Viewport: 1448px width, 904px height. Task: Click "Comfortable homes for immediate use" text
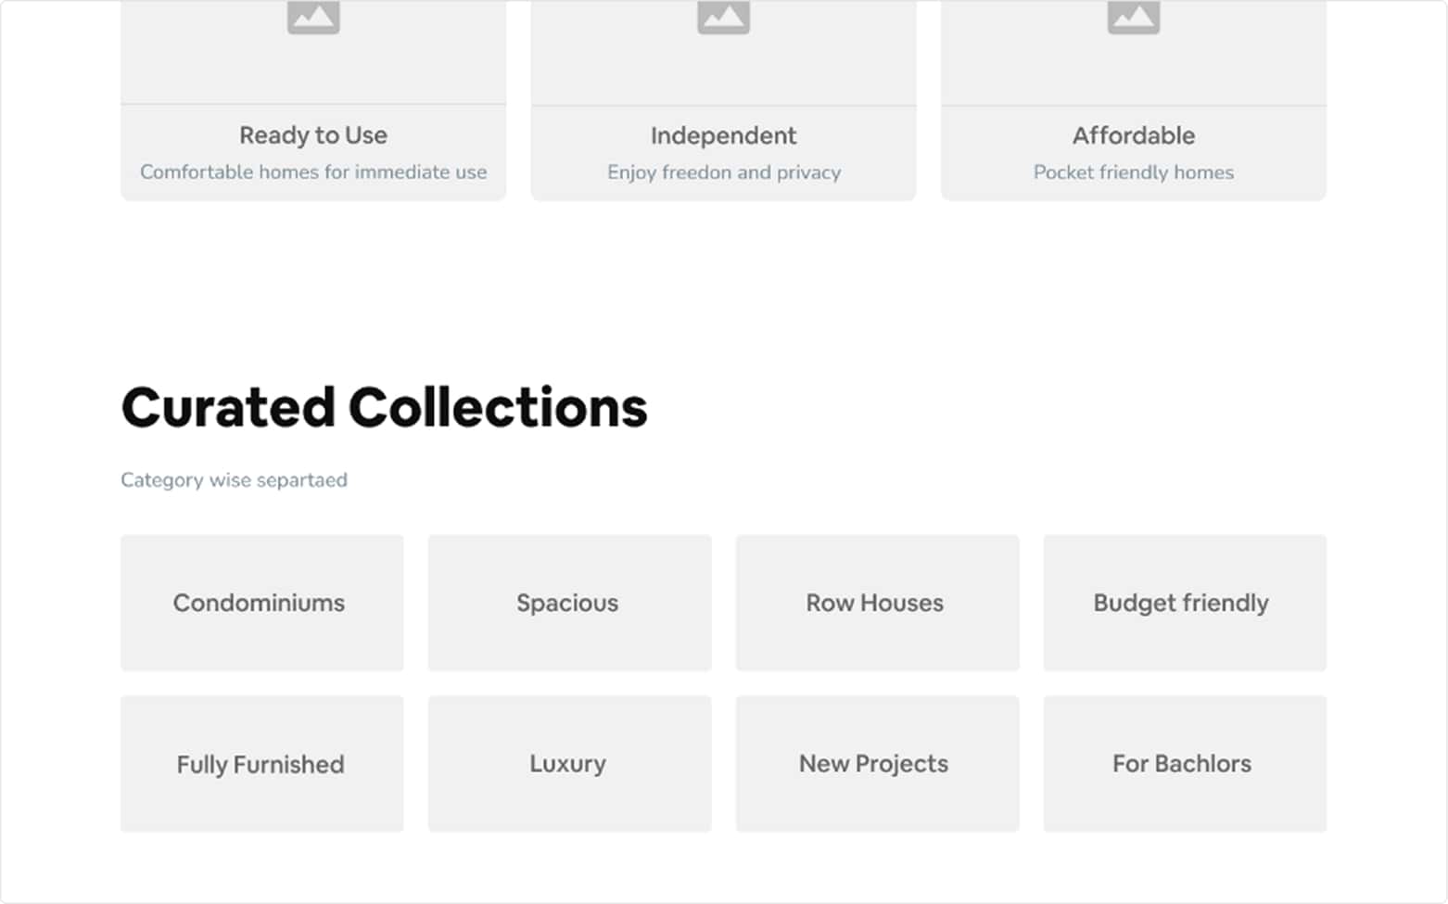coord(313,172)
